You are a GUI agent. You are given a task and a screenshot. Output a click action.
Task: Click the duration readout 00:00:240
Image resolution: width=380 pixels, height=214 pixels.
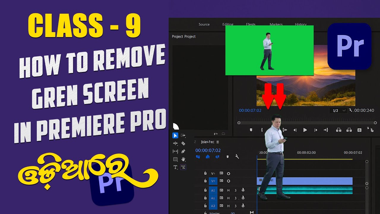tap(363, 110)
